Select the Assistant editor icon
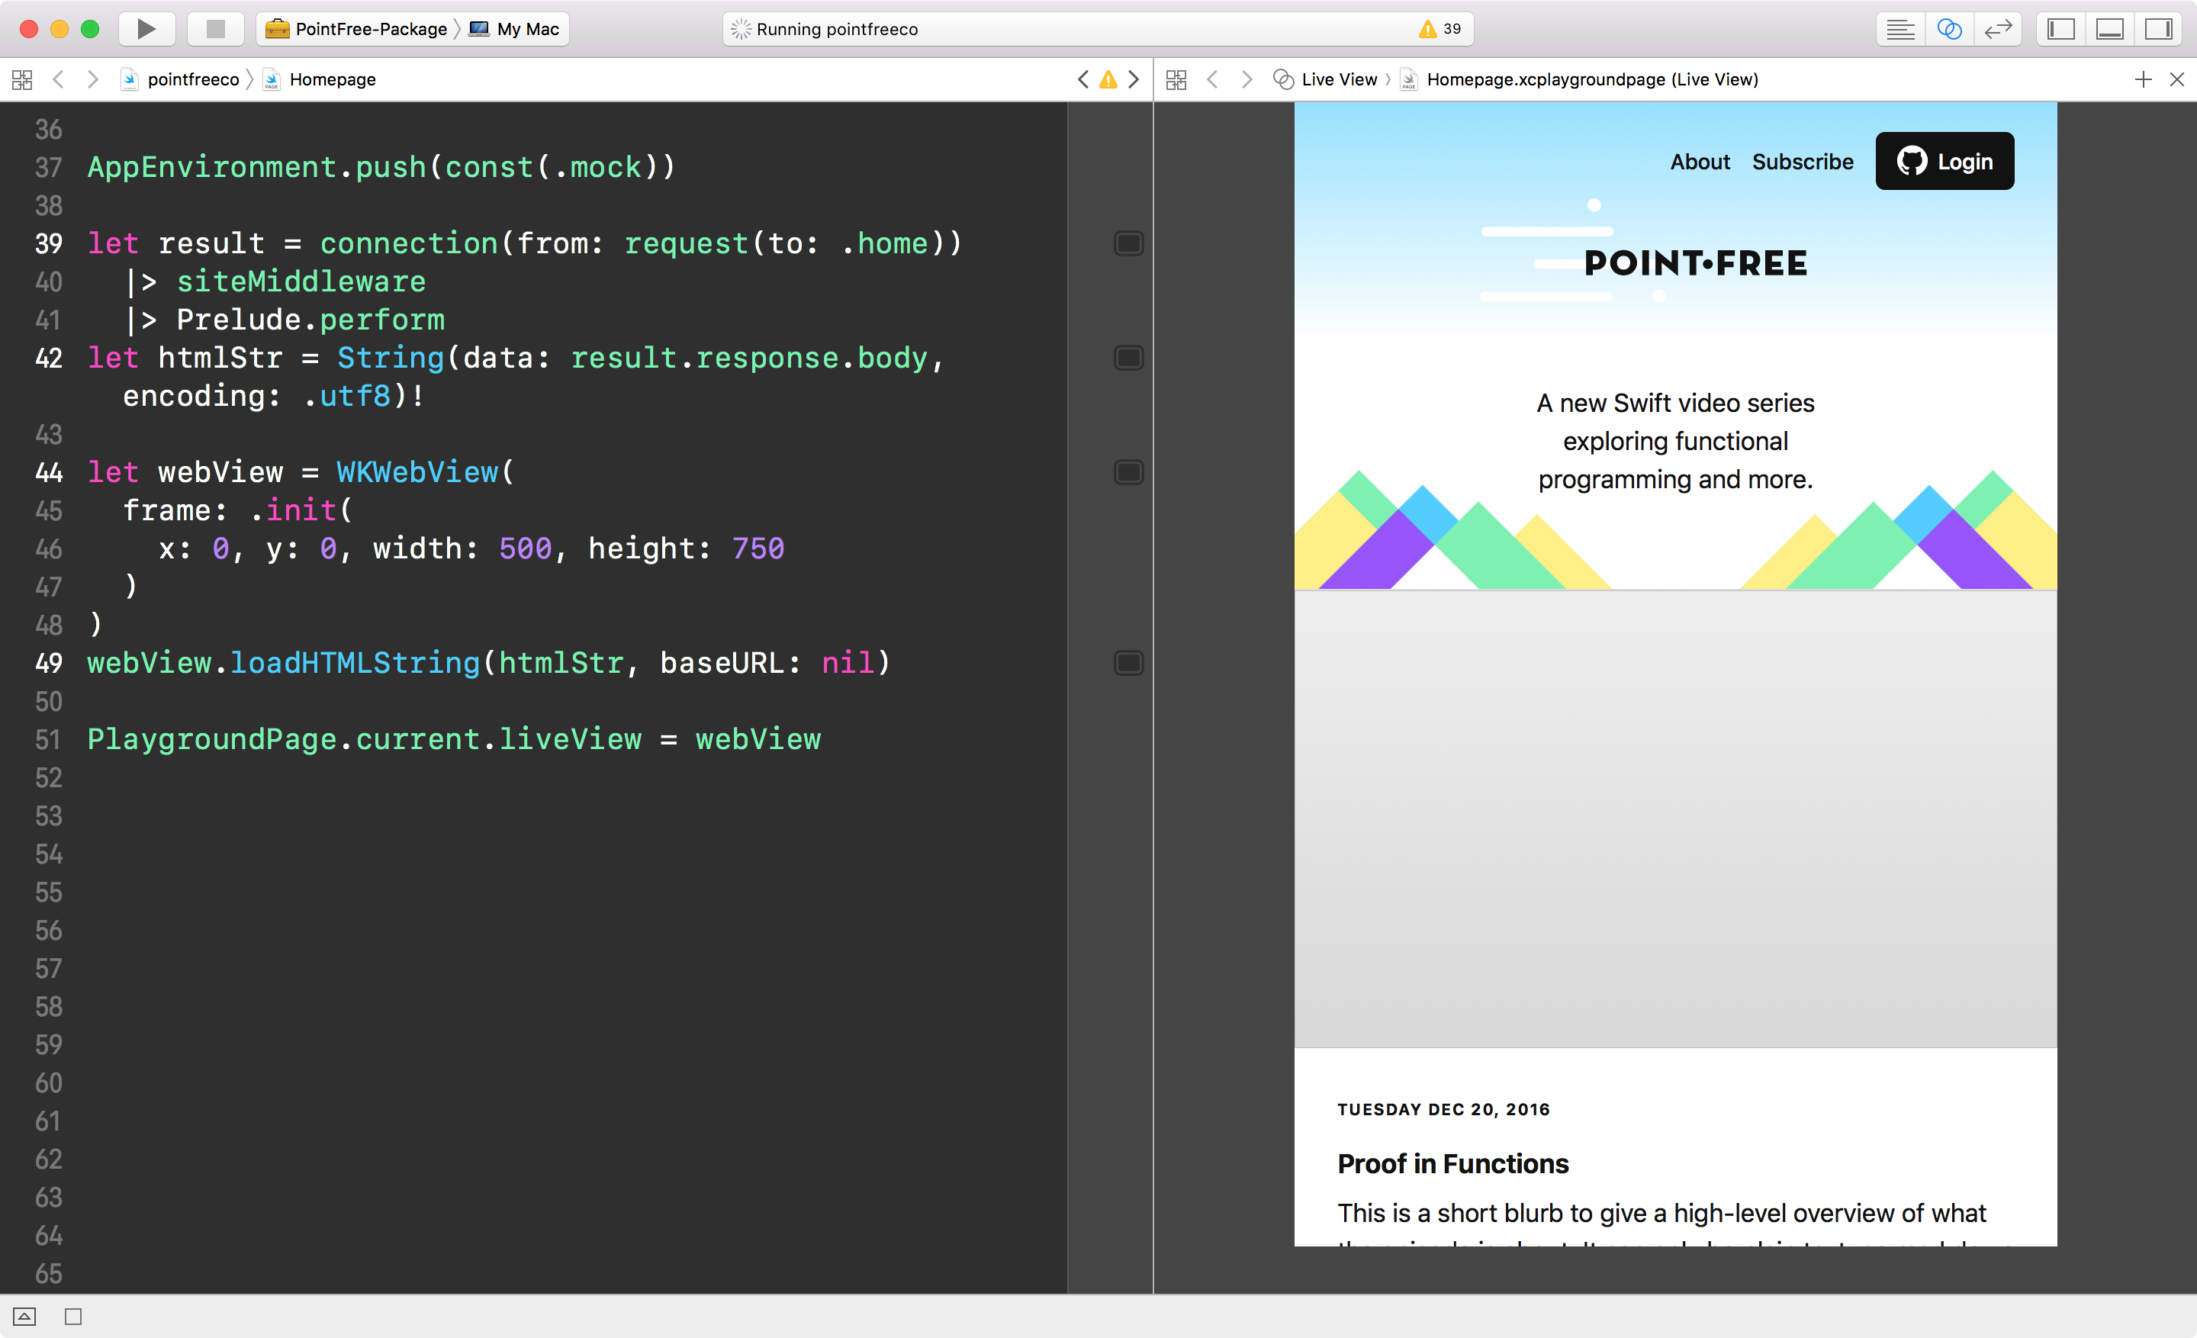The image size is (2197, 1338). tap(1949, 28)
